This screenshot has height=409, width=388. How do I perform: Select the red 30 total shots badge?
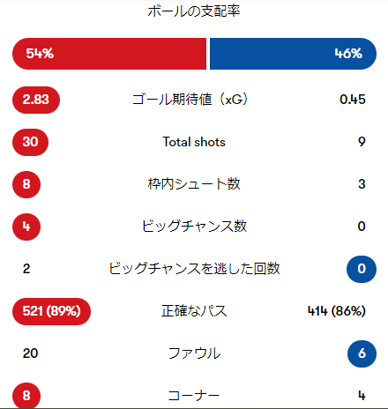(x=30, y=142)
